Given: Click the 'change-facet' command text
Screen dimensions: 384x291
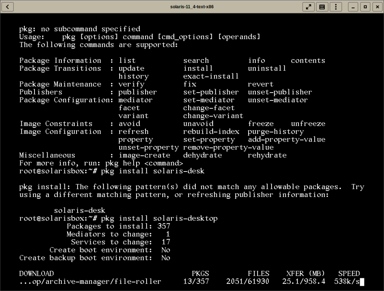Looking at the screenshot, I should tap(209, 108).
